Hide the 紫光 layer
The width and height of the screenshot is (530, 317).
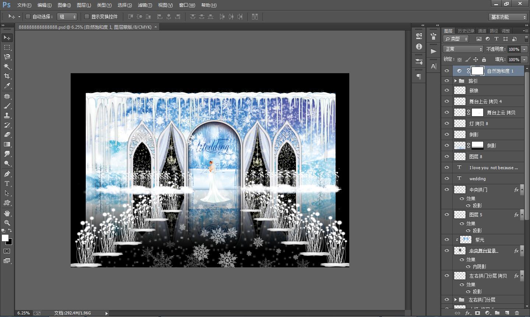coord(447,239)
